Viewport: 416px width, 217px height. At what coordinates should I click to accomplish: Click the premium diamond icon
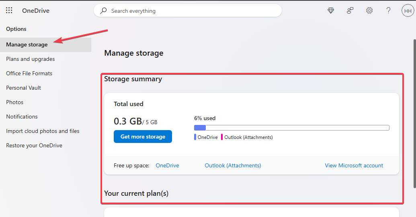click(330, 10)
